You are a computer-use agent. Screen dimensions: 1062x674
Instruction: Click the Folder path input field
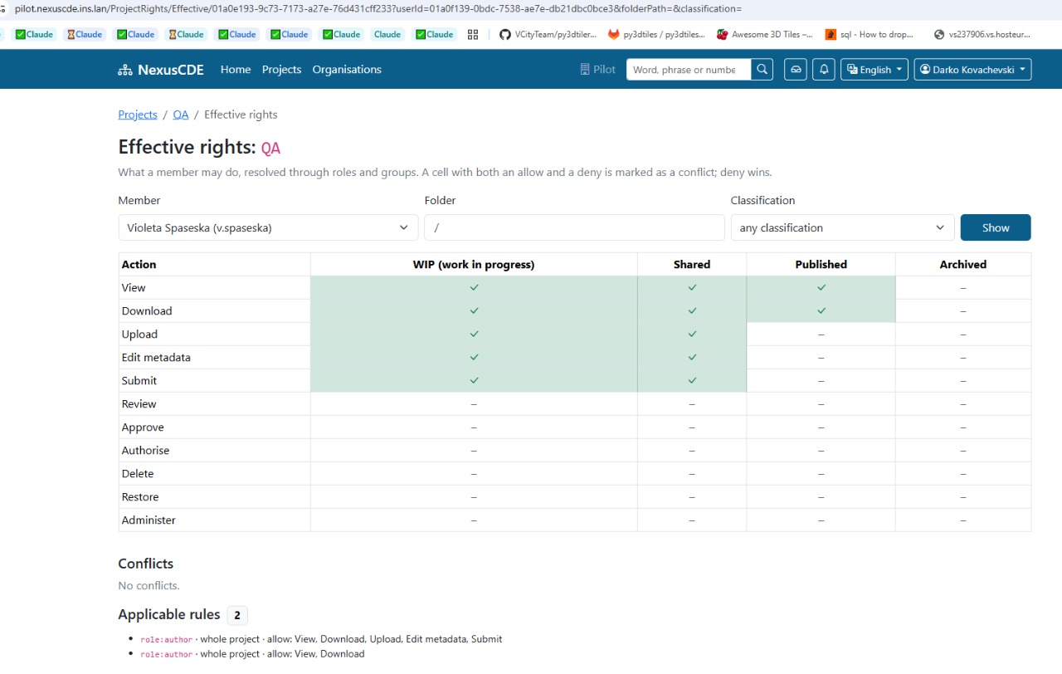574,227
